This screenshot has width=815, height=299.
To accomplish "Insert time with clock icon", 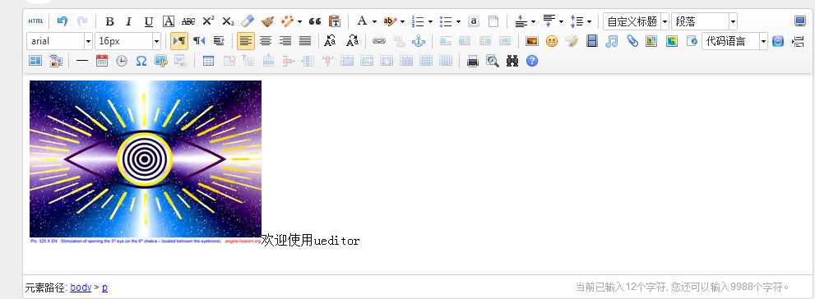I will [122, 61].
